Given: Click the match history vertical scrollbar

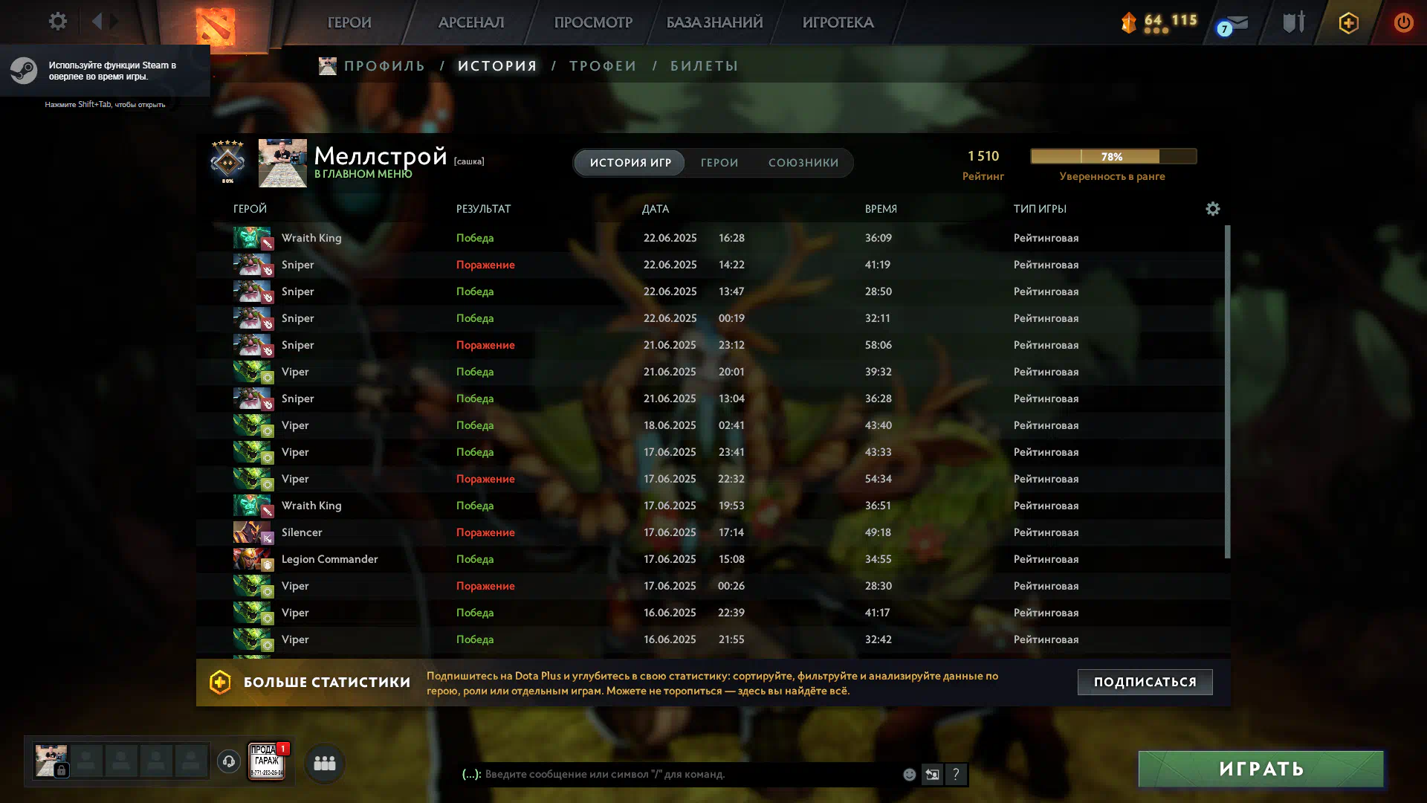Looking at the screenshot, I should 1227,392.
